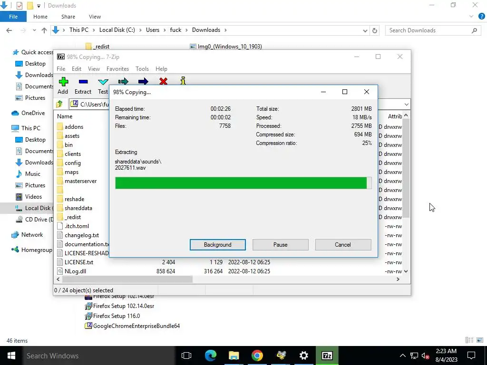This screenshot has width=487, height=365.
Task: Click the 7-Zip vertical scrollbar
Action: [406, 168]
